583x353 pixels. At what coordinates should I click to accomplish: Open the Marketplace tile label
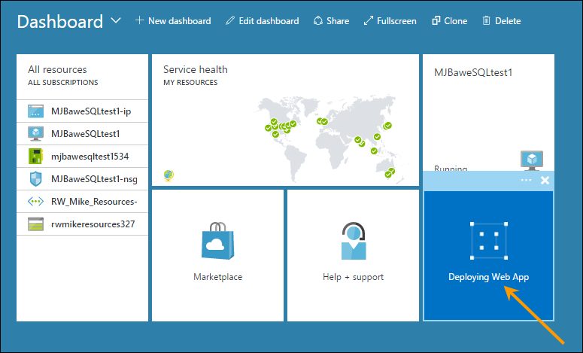click(218, 277)
